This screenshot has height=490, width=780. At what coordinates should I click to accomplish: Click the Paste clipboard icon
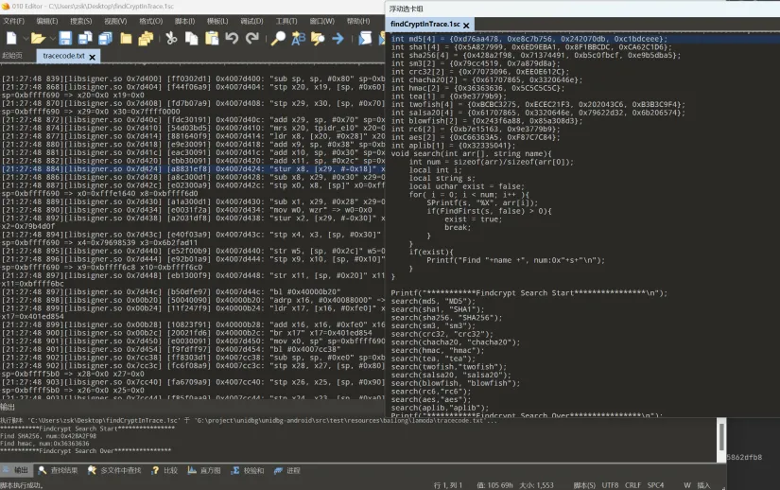click(211, 39)
